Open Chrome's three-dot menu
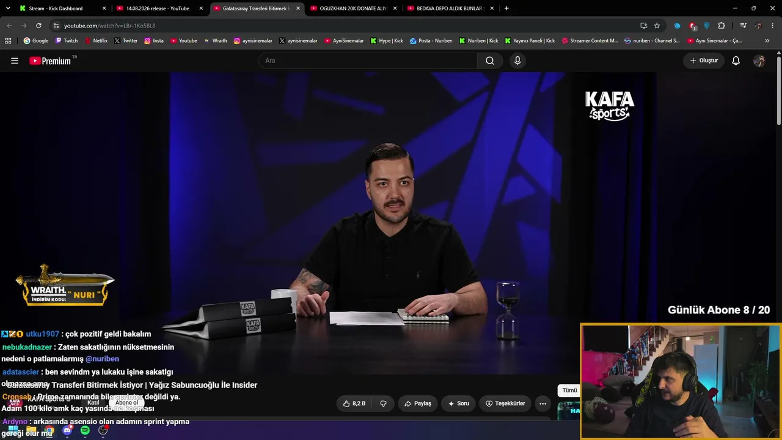This screenshot has width=782, height=440. click(773, 26)
